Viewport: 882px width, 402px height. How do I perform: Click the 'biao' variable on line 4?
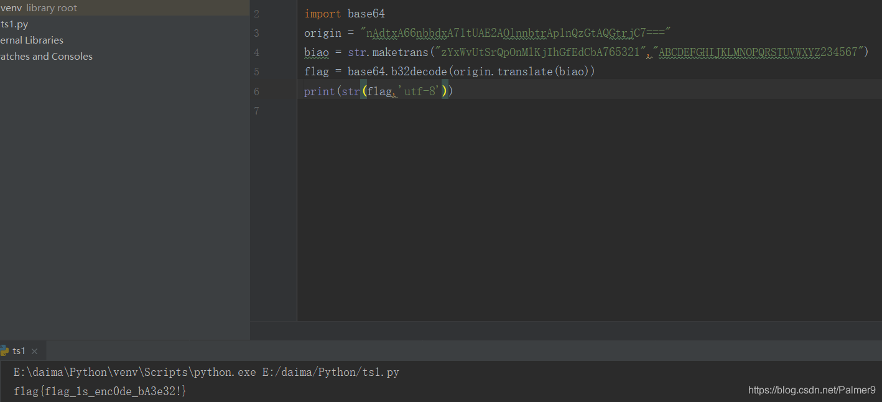point(317,52)
